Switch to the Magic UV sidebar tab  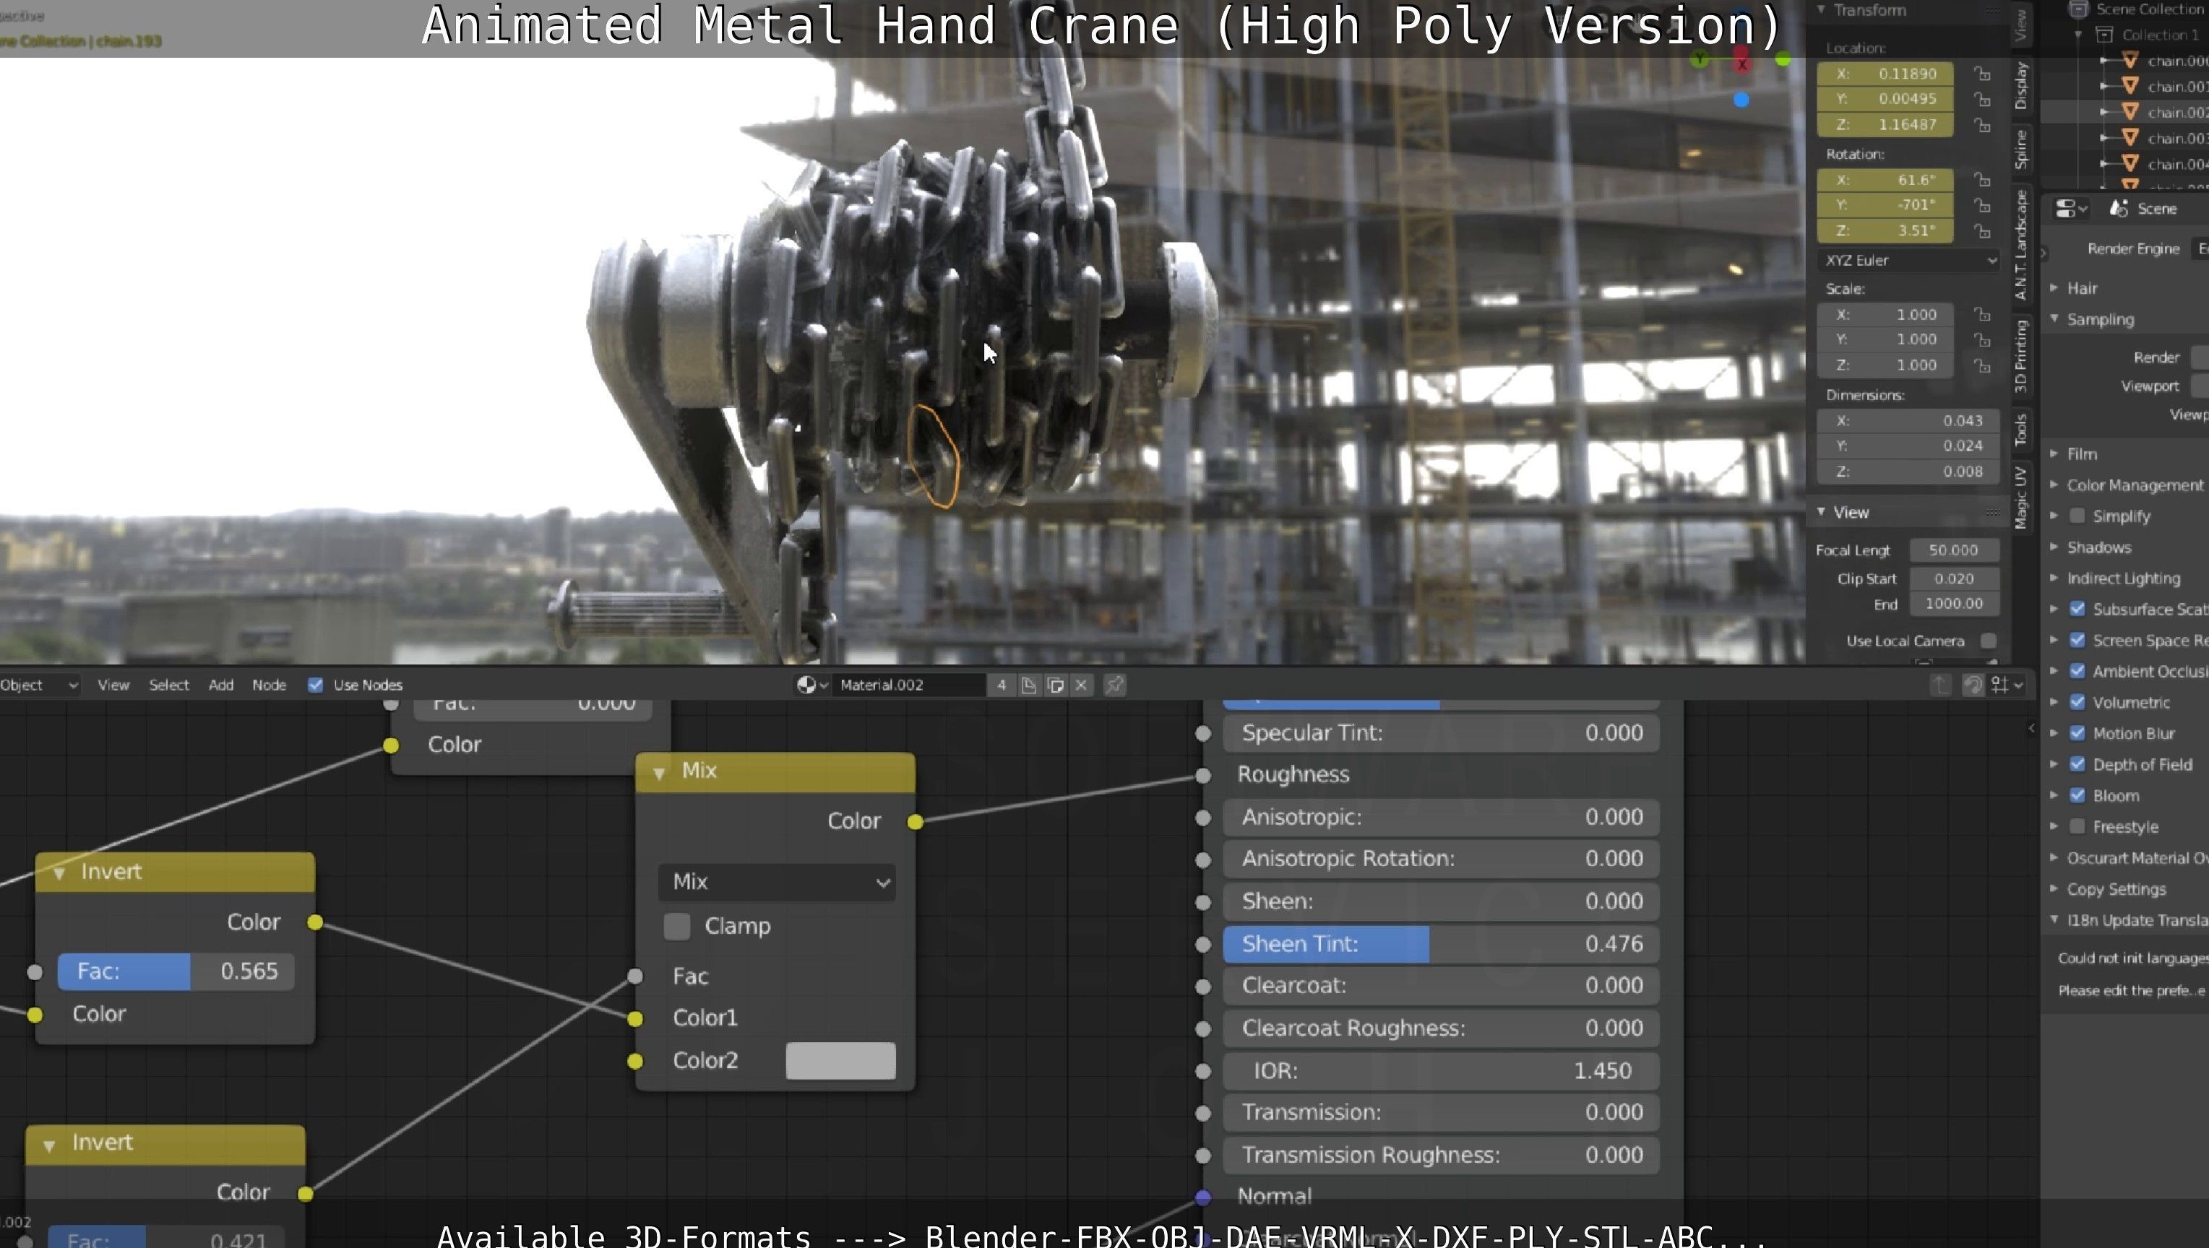coord(2021,498)
